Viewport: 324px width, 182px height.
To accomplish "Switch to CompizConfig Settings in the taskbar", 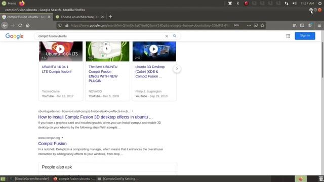I will click(118, 178).
